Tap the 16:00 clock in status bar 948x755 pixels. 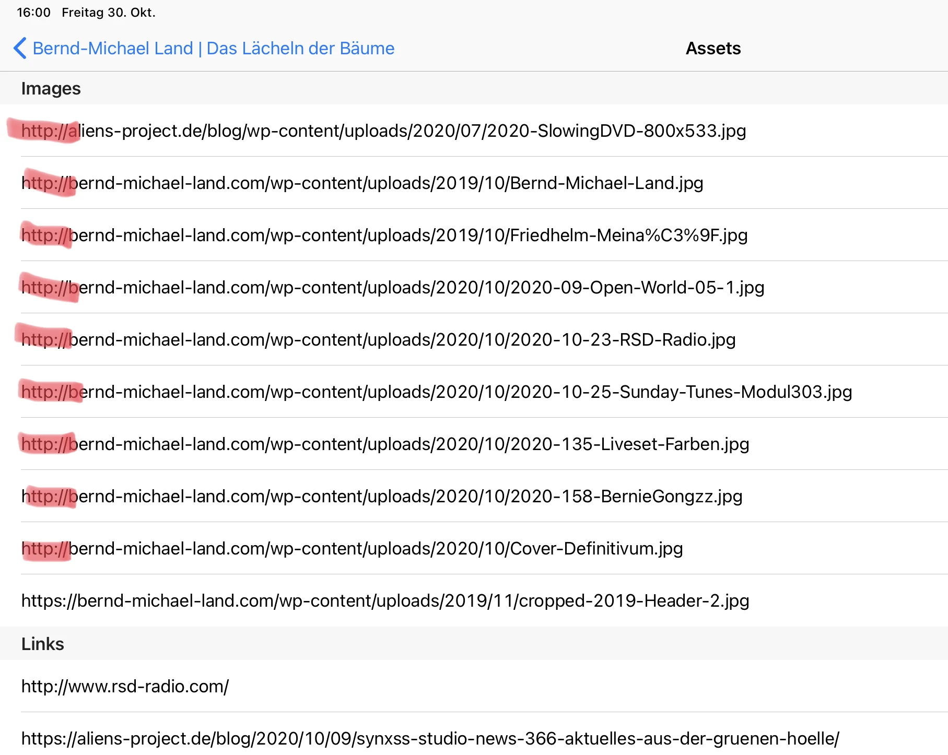click(33, 13)
